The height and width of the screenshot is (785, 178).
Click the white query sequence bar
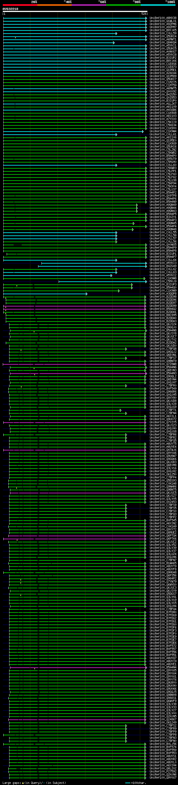pyautogui.click(x=75, y=12)
